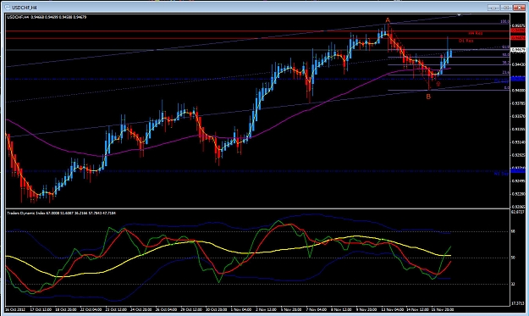Click the 'D1 Res' resistance label
529x316 pixels.
point(466,41)
